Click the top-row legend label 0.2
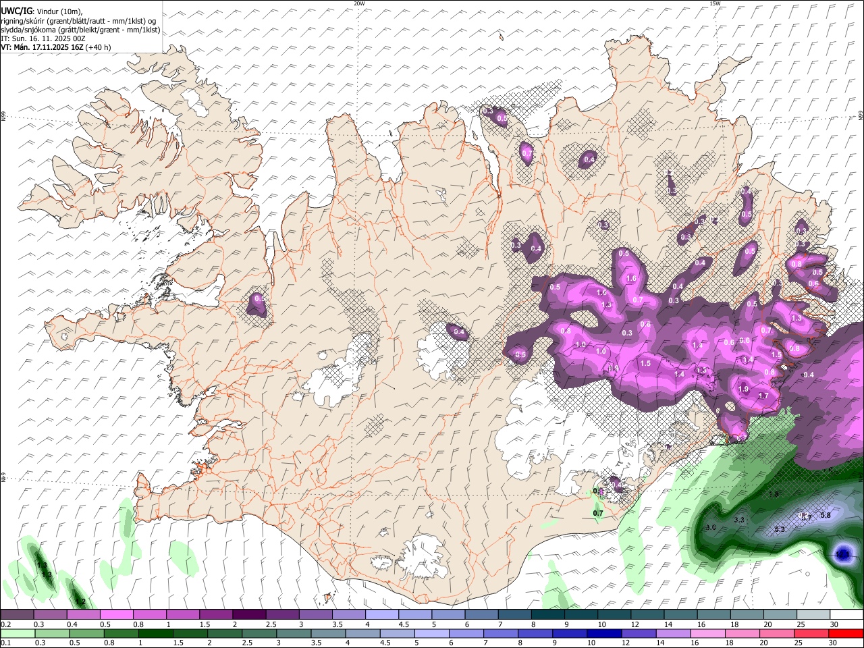This screenshot has width=864, height=648. click(x=5, y=624)
